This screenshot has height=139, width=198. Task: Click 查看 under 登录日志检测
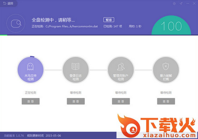tap(76, 101)
